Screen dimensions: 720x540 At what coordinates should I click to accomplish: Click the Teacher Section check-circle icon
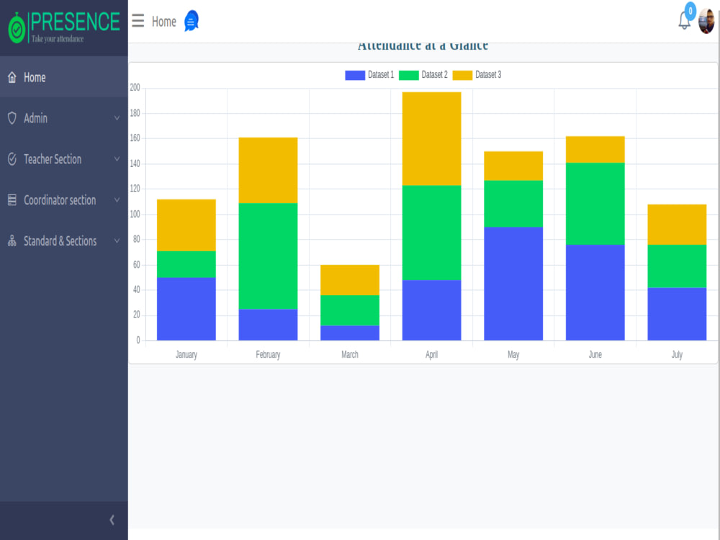click(12, 159)
